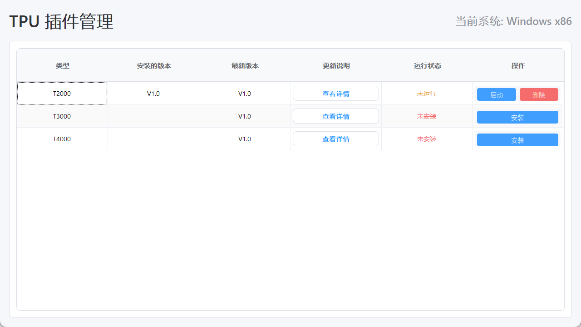The width and height of the screenshot is (581, 327).
Task: Click the 运行状态 column header
Action: pos(427,66)
